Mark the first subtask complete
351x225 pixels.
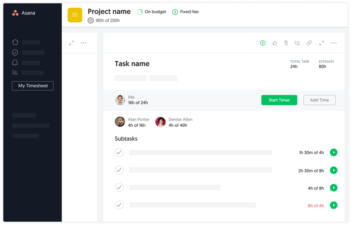pyautogui.click(x=119, y=152)
